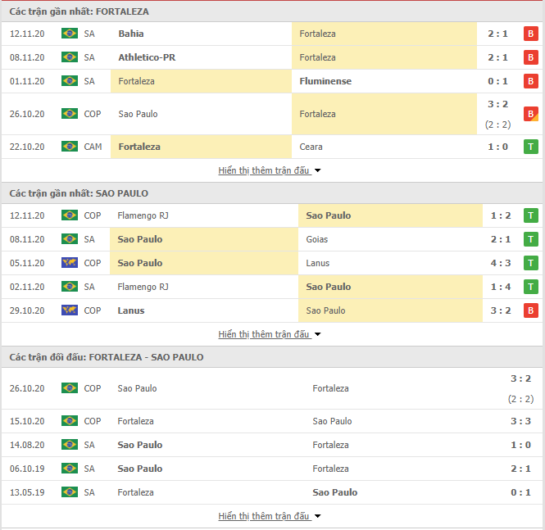Click red B badge on Lanus vs Sao Paulo 3:2
The width and height of the screenshot is (545, 530).
[x=531, y=310]
